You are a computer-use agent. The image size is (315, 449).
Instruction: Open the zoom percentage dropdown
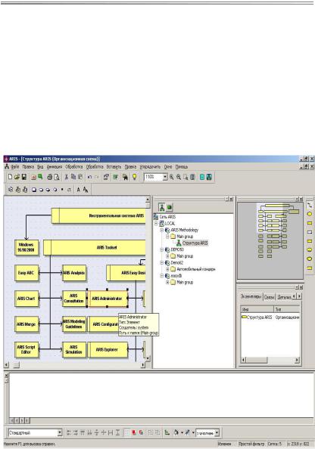click(165, 177)
